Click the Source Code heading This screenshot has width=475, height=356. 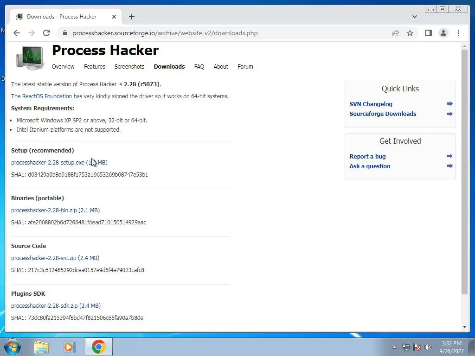click(28, 246)
